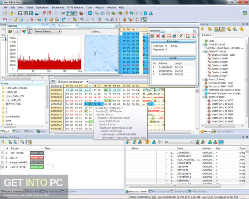Open the Operations menu

click(42, 7)
